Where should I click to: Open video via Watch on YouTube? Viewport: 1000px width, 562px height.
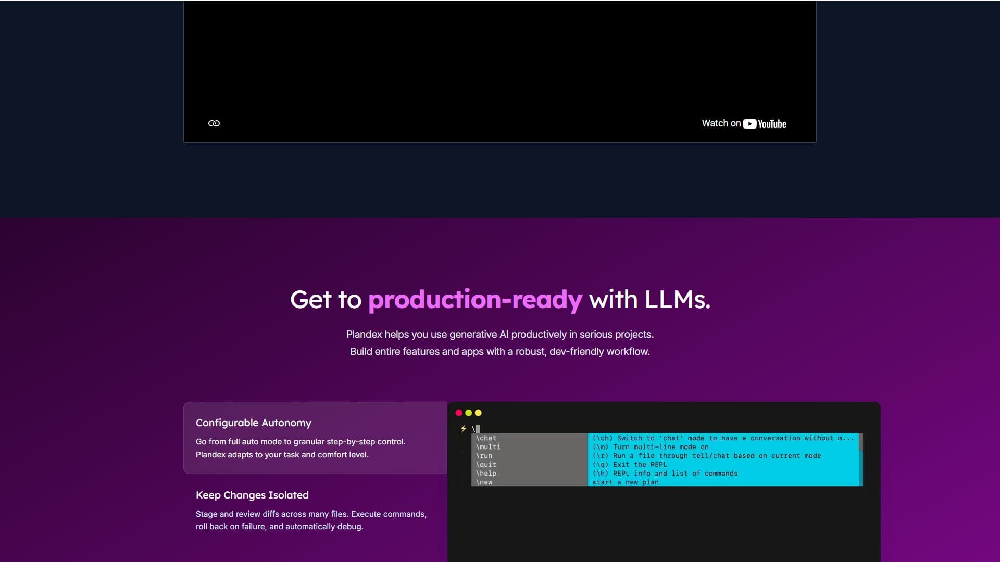[744, 123]
